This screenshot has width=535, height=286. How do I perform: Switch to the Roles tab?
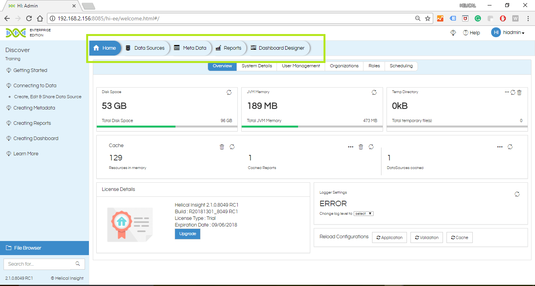point(374,66)
